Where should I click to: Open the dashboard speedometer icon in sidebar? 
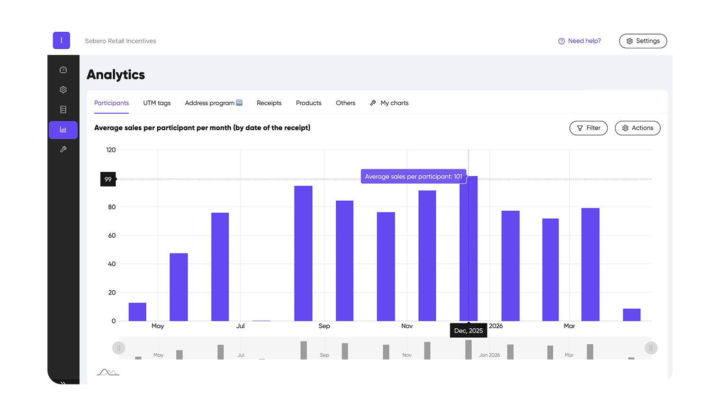(x=63, y=70)
